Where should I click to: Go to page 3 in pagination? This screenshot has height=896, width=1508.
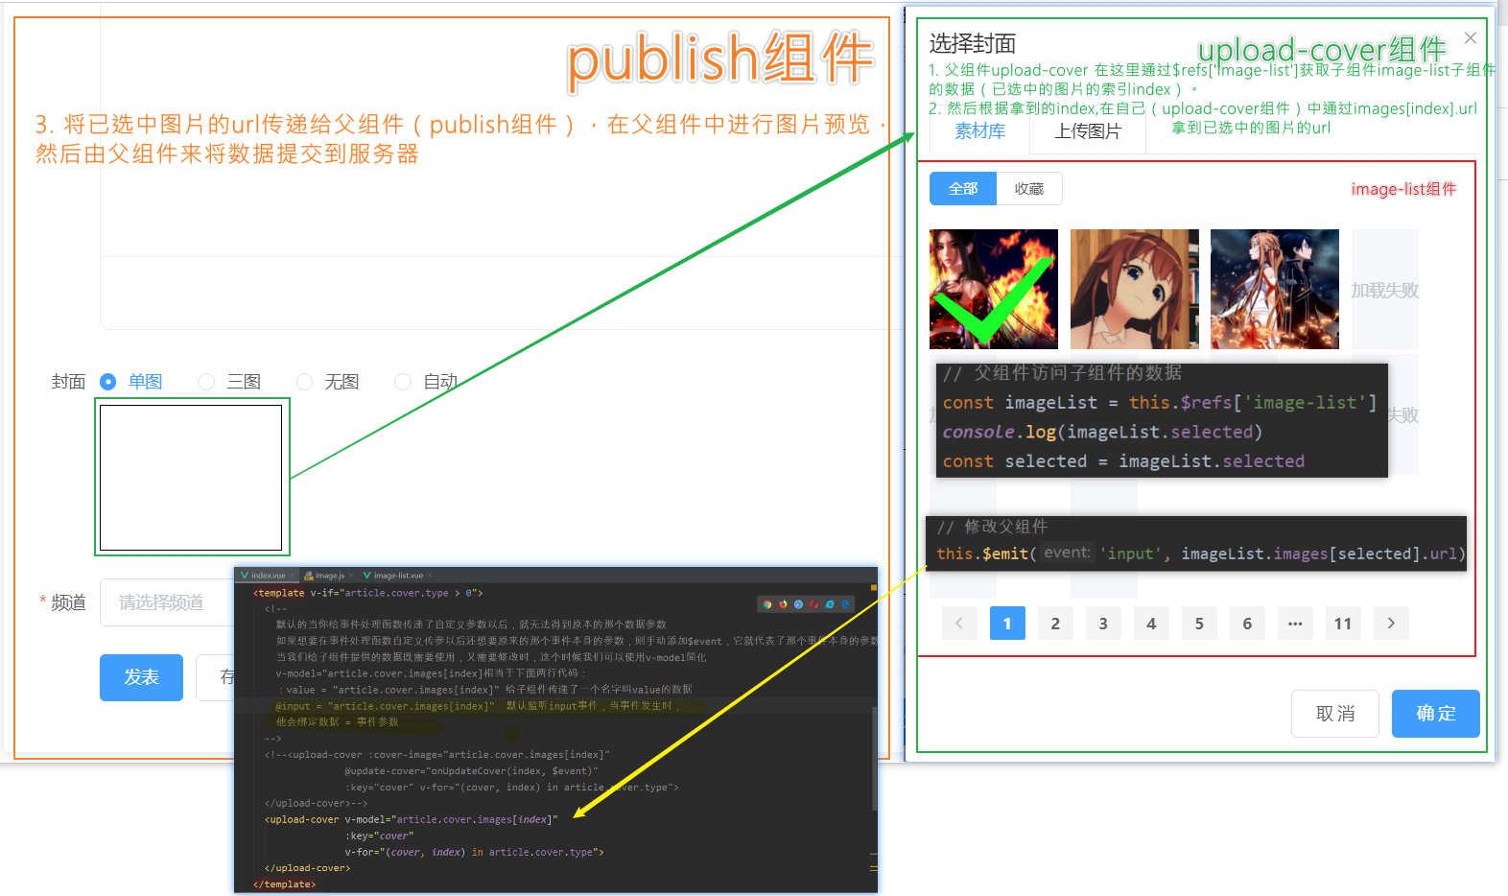tap(1103, 624)
